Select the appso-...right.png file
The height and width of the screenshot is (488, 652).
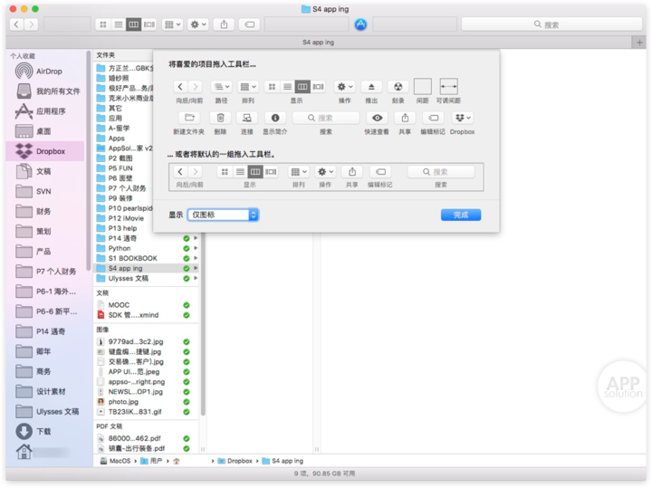click(147, 382)
